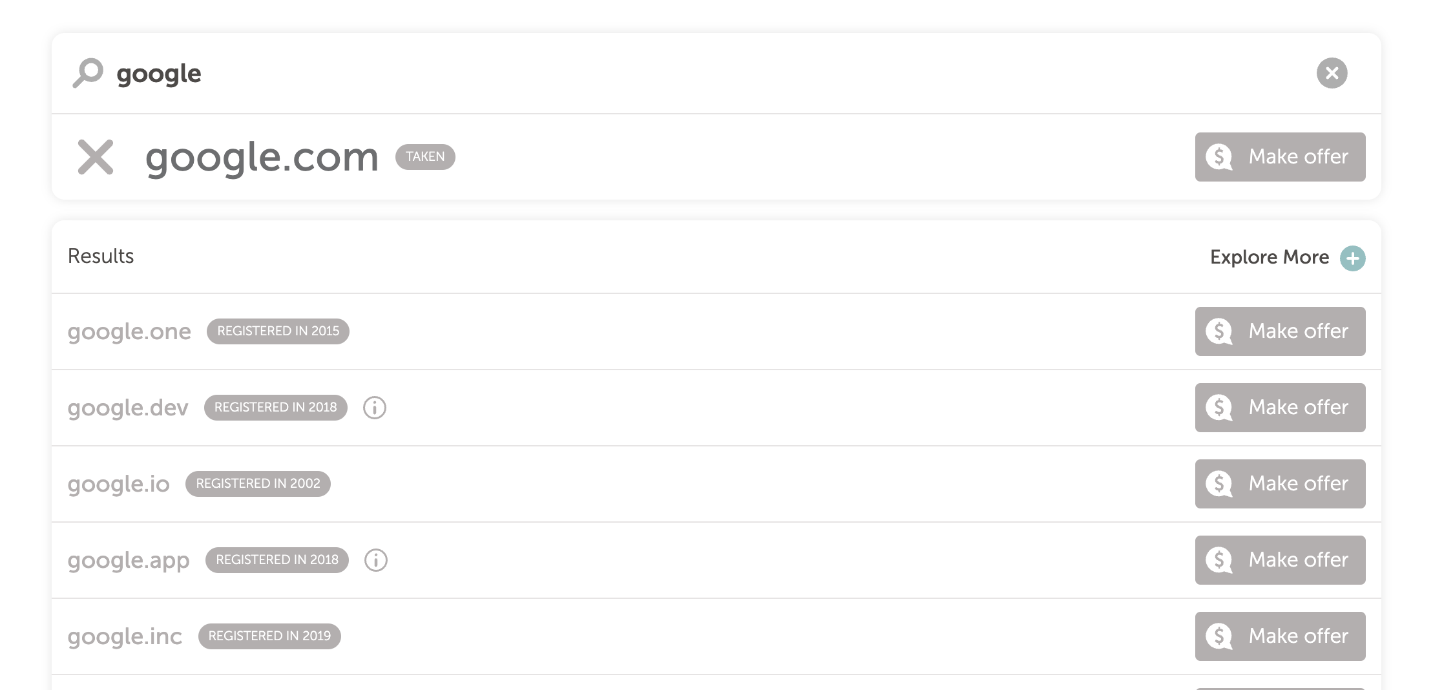1433x690 pixels.
Task: Click the Explore More label
Action: (1269, 257)
